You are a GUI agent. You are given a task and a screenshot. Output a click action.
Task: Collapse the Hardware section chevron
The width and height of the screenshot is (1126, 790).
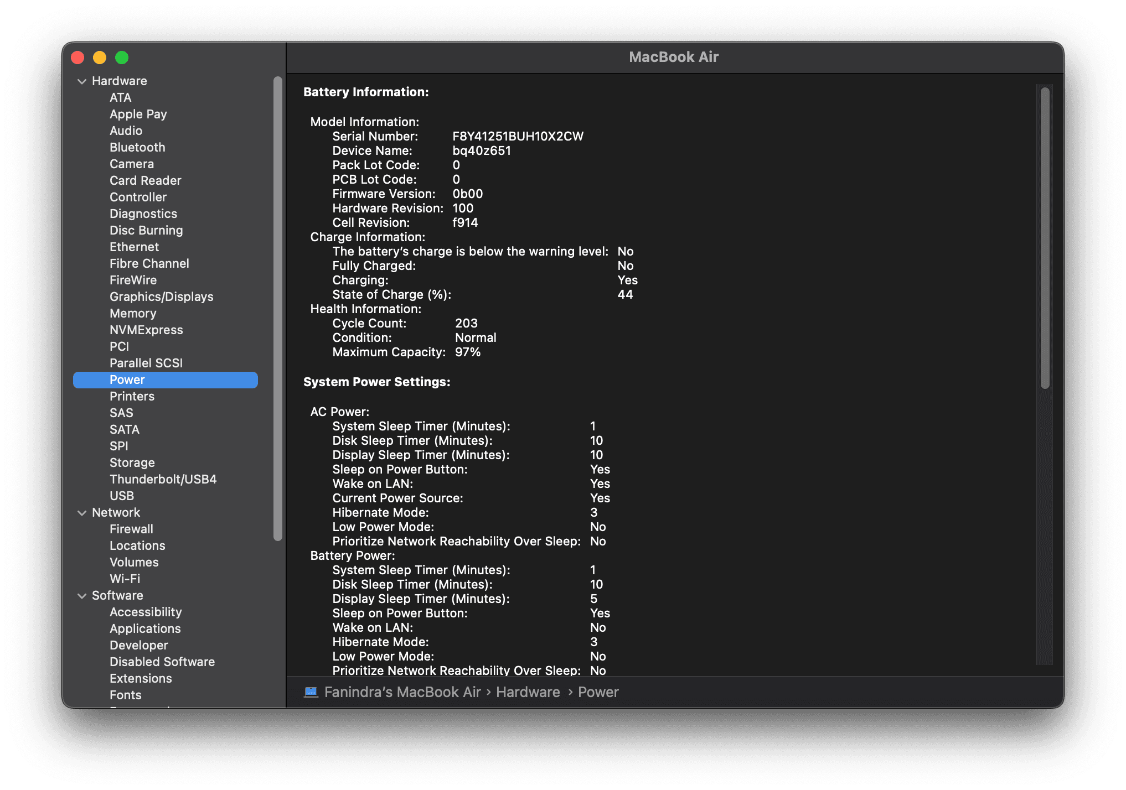82,81
